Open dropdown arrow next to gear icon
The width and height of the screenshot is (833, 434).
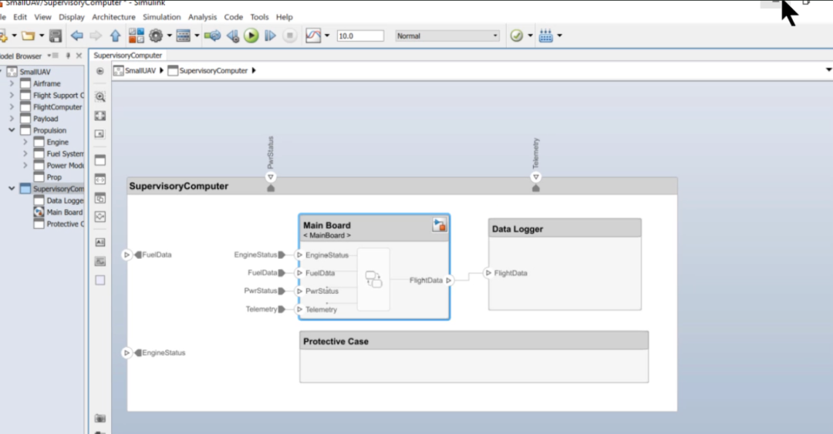[x=170, y=35]
